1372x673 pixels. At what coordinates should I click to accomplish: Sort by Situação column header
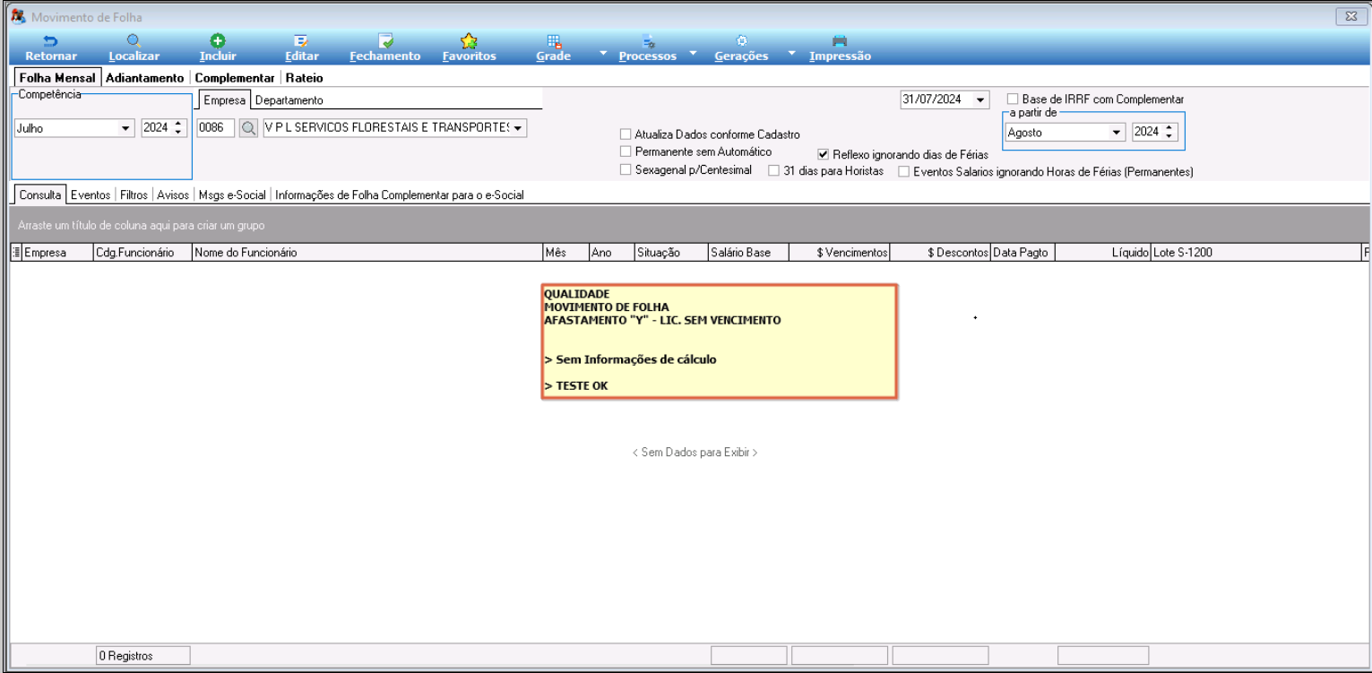[x=670, y=253]
